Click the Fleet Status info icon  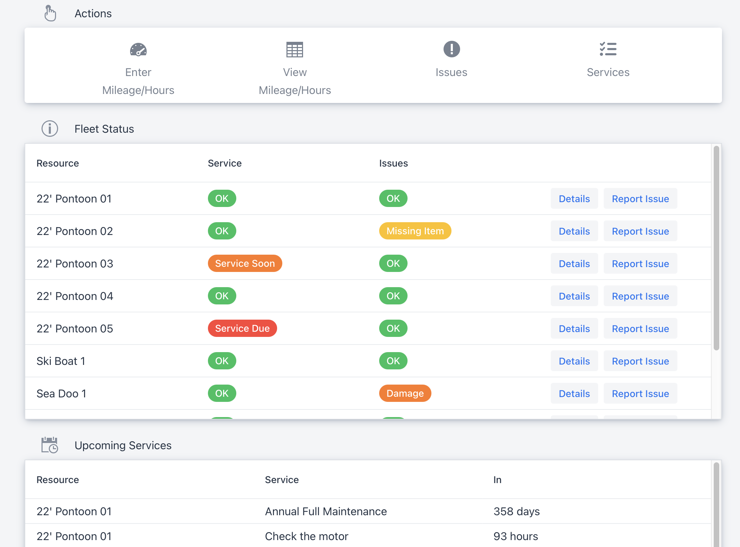(x=50, y=129)
